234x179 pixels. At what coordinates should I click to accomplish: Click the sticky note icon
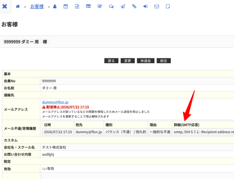(168, 7)
